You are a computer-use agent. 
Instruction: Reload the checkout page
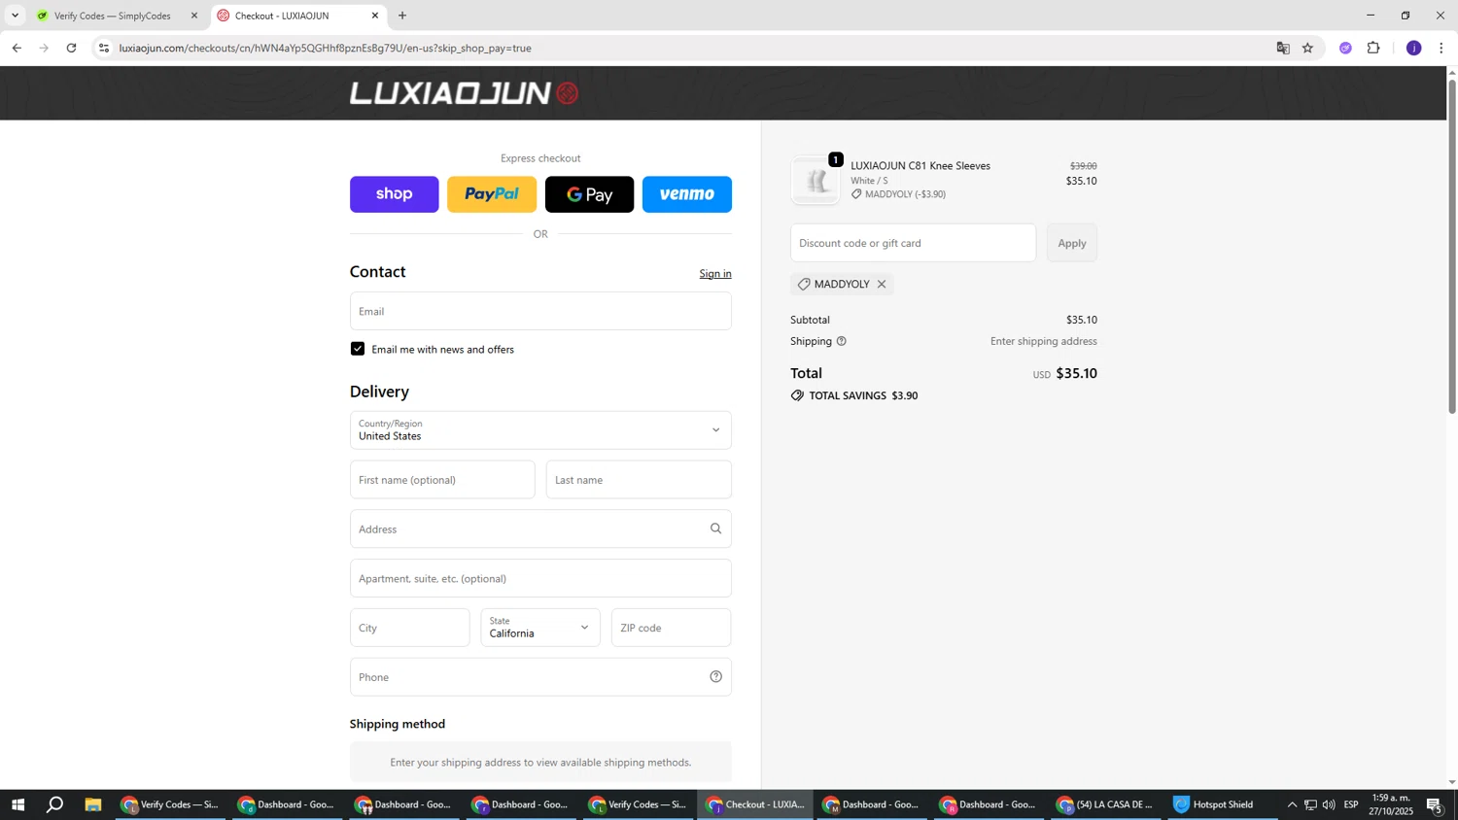[x=71, y=48]
